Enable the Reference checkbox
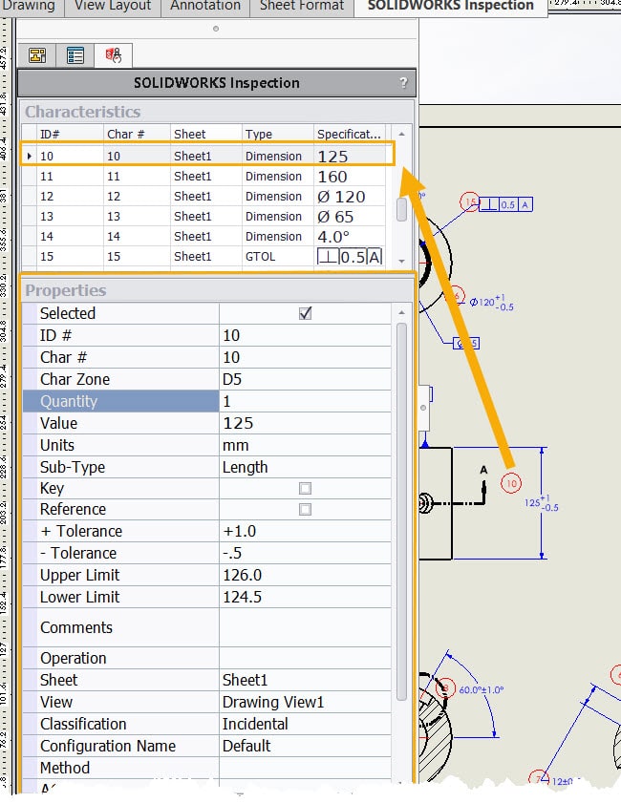 click(305, 510)
